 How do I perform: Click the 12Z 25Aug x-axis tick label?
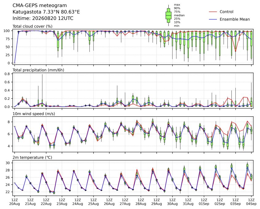(93, 202)
